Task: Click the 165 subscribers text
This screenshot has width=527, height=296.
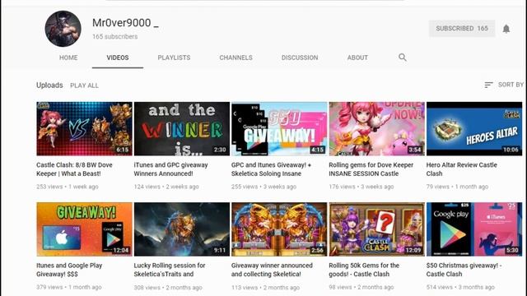Action: click(115, 36)
